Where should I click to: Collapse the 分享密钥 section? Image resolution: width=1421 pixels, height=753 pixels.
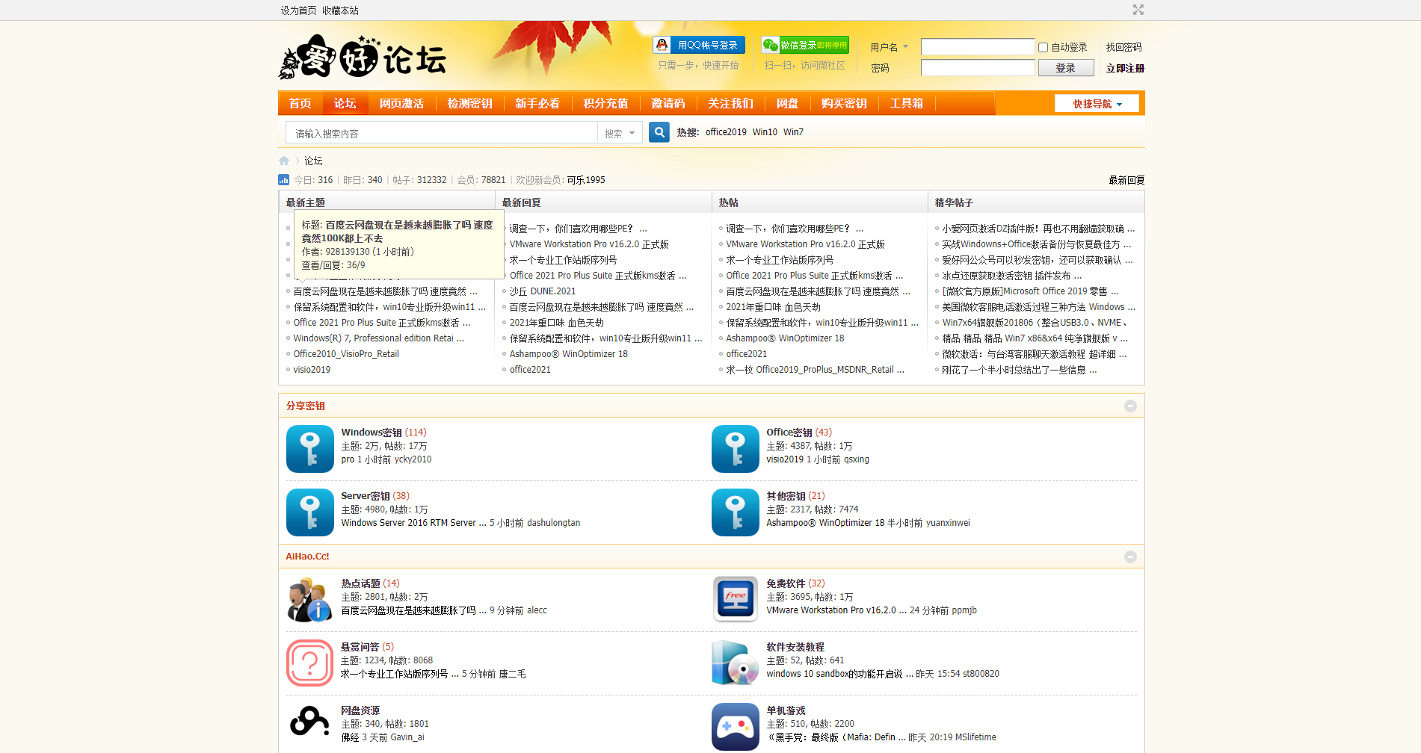pyautogui.click(x=1130, y=406)
